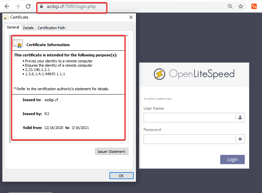
Task: Switch to the Details tab
Action: pyautogui.click(x=28, y=28)
